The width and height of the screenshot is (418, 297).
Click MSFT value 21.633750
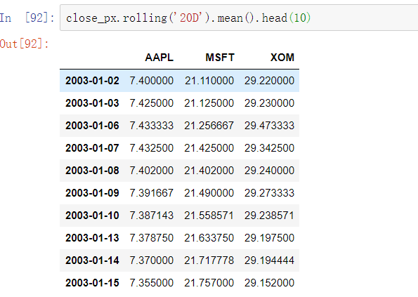point(209,238)
